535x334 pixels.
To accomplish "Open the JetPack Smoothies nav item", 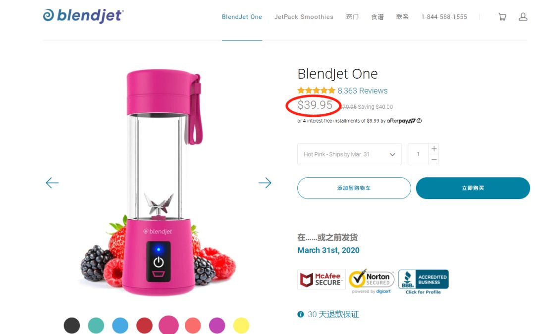I will (x=304, y=17).
